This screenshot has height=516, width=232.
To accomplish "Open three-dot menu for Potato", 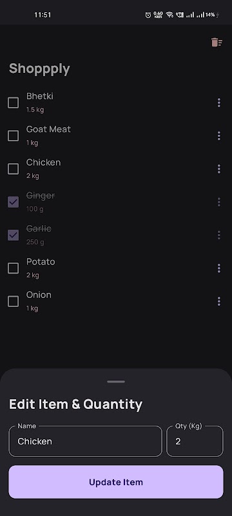I will coord(219,268).
